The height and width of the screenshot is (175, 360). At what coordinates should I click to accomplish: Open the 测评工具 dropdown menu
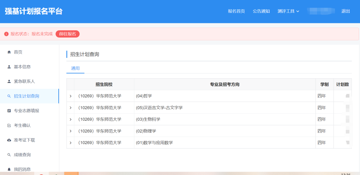pos(288,11)
